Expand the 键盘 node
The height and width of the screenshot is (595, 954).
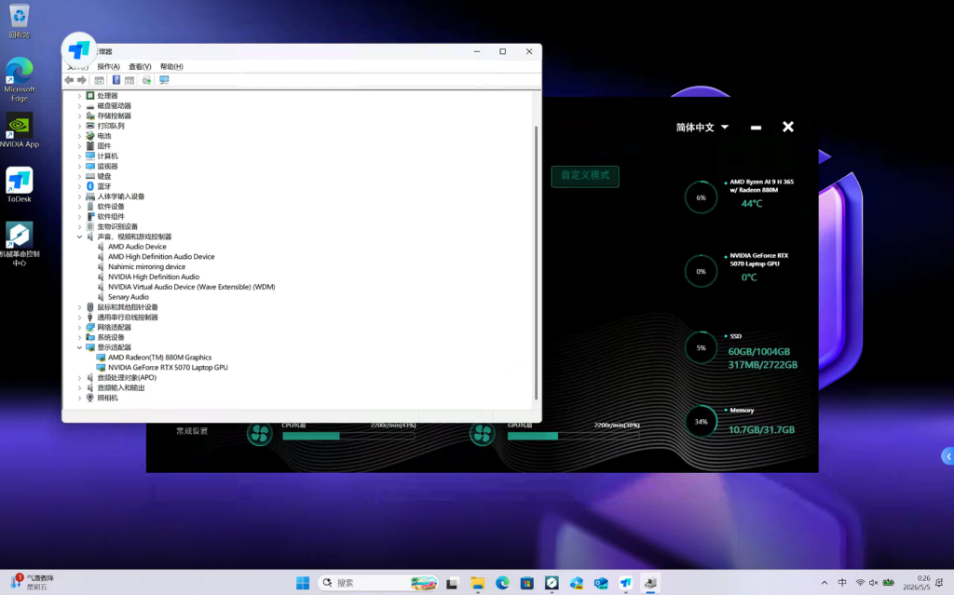tap(79, 176)
